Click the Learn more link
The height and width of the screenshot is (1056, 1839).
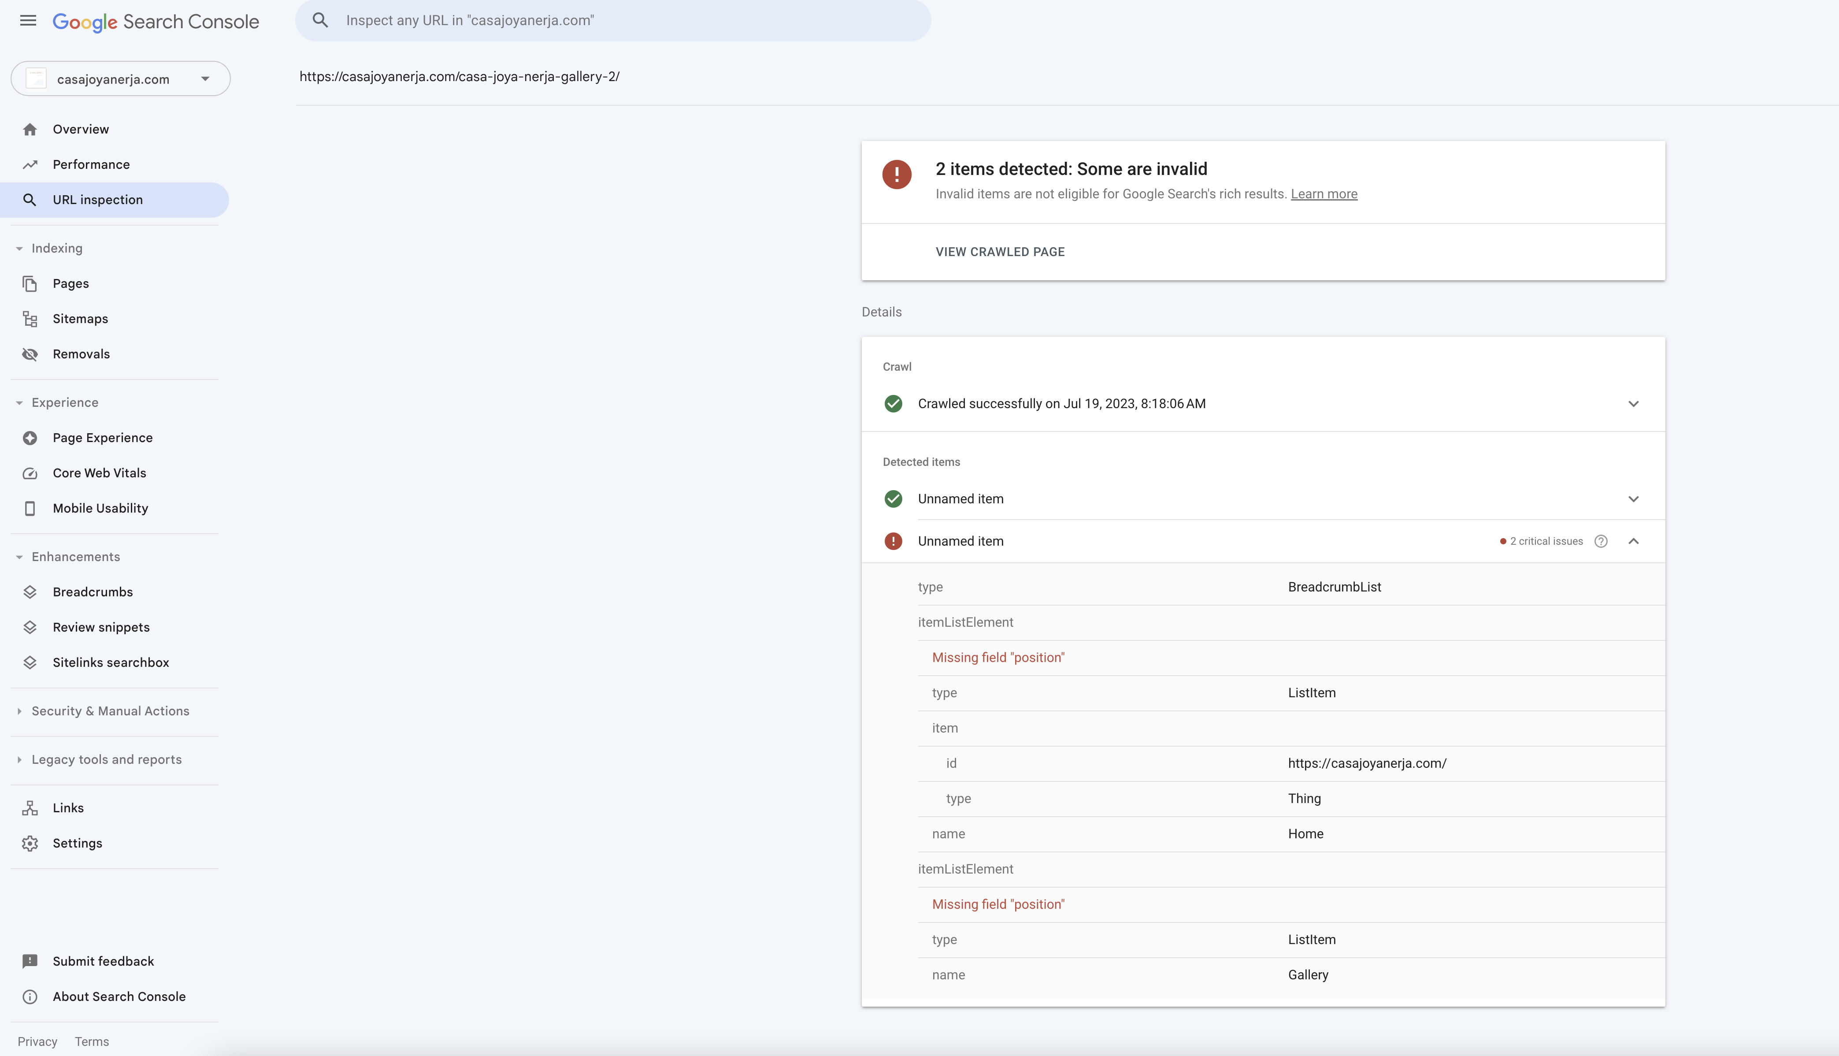(1324, 193)
